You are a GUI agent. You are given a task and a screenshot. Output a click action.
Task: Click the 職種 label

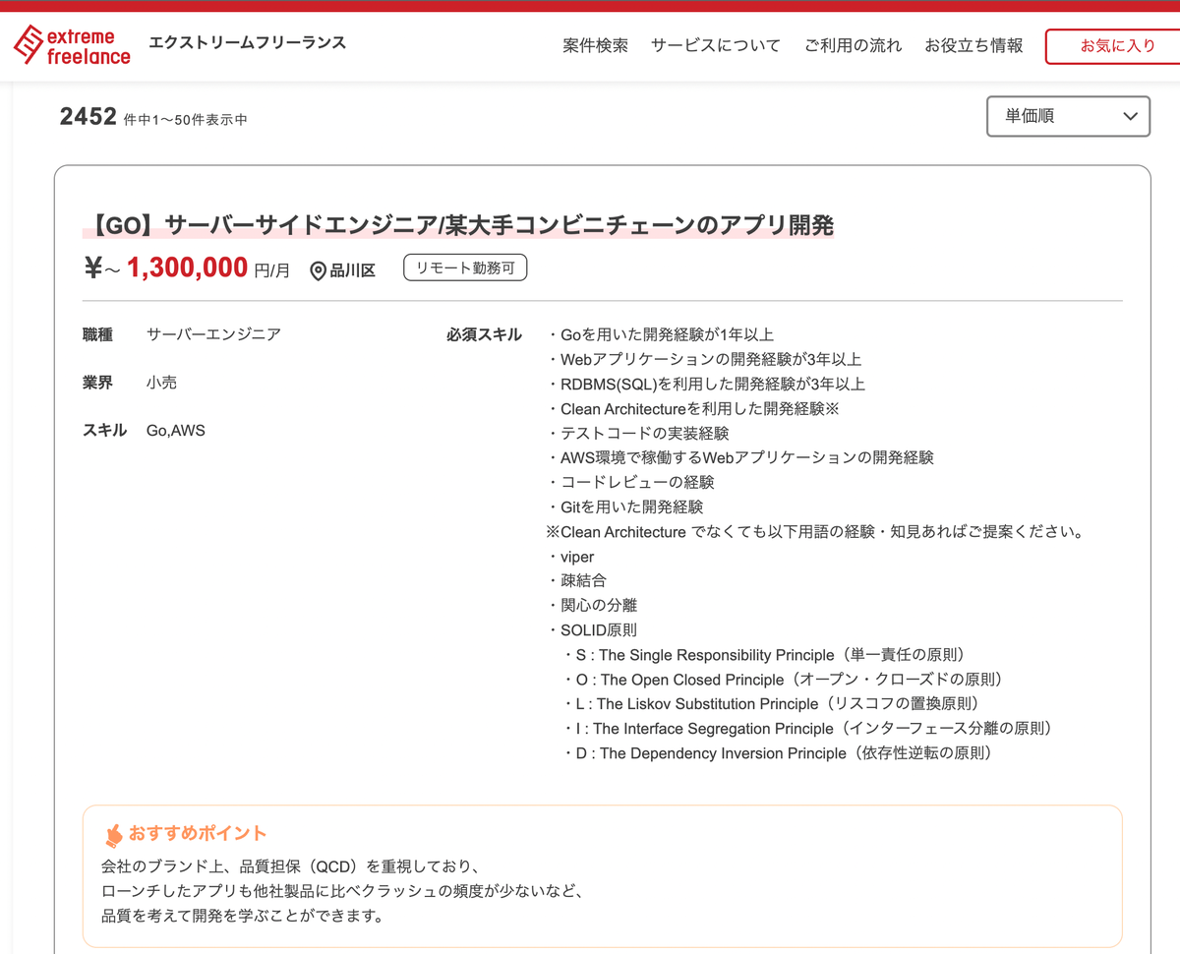coord(97,334)
